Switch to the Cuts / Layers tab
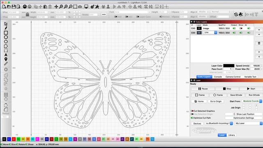 point(204,77)
